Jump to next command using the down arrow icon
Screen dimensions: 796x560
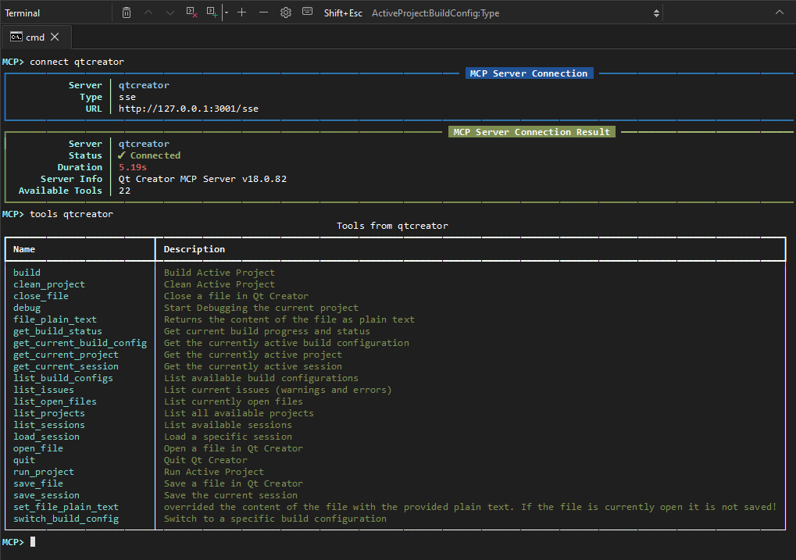(x=170, y=12)
